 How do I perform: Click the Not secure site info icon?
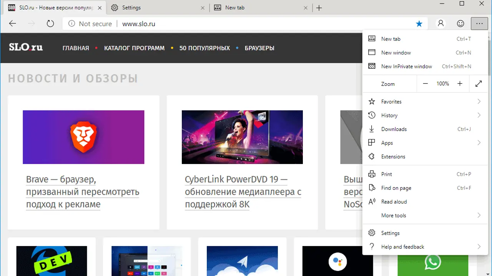coord(71,24)
